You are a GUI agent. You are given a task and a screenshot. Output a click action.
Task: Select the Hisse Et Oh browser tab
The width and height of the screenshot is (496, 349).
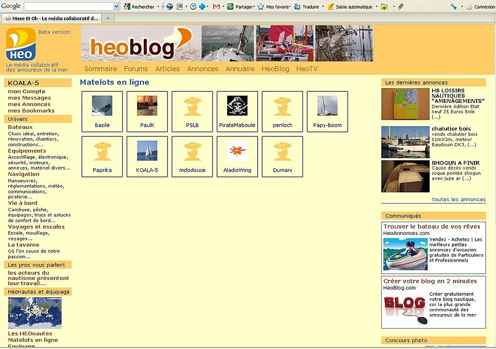pos(52,18)
